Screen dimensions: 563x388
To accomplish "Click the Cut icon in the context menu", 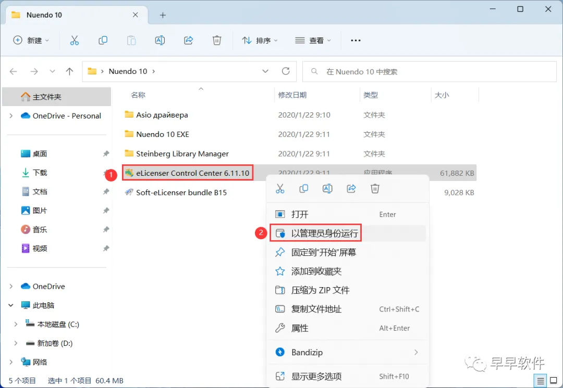I will coord(280,189).
